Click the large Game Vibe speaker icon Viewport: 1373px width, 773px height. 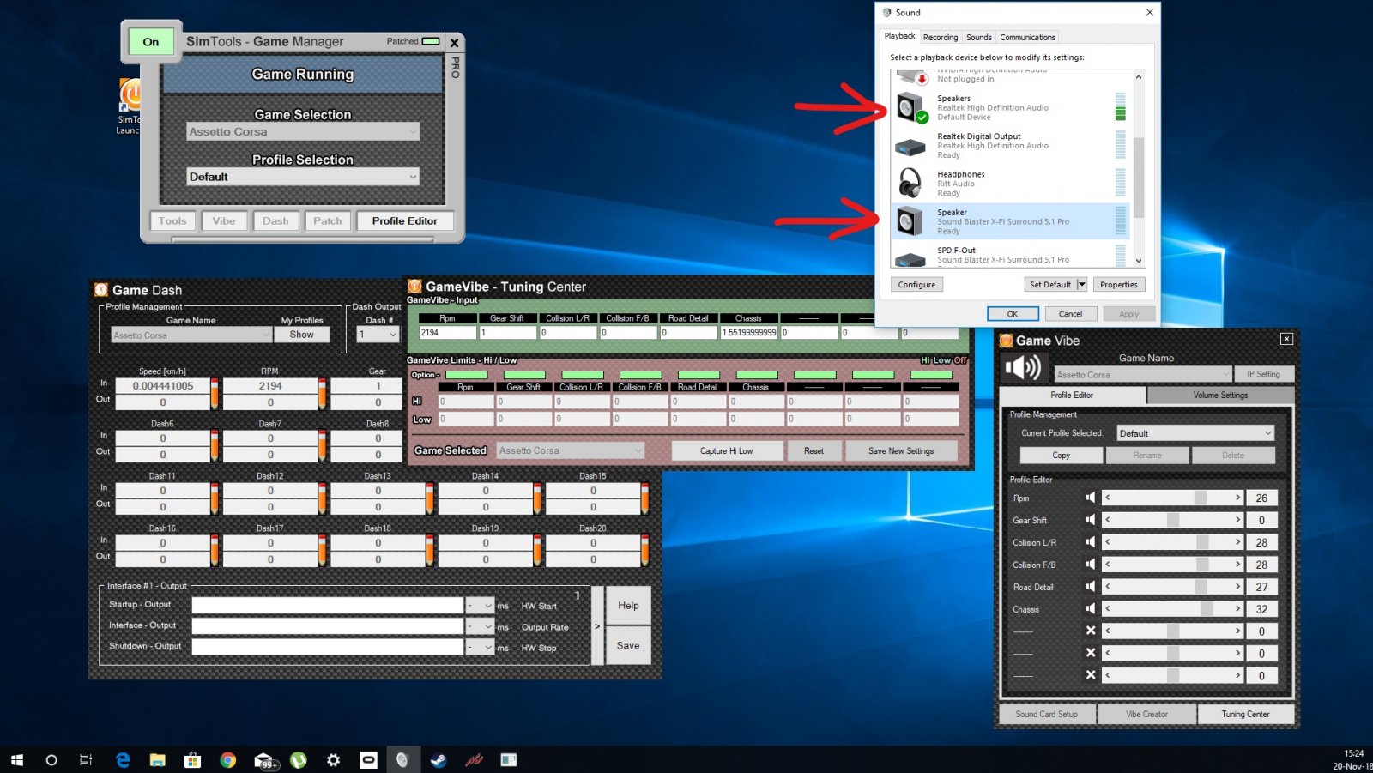(1022, 368)
